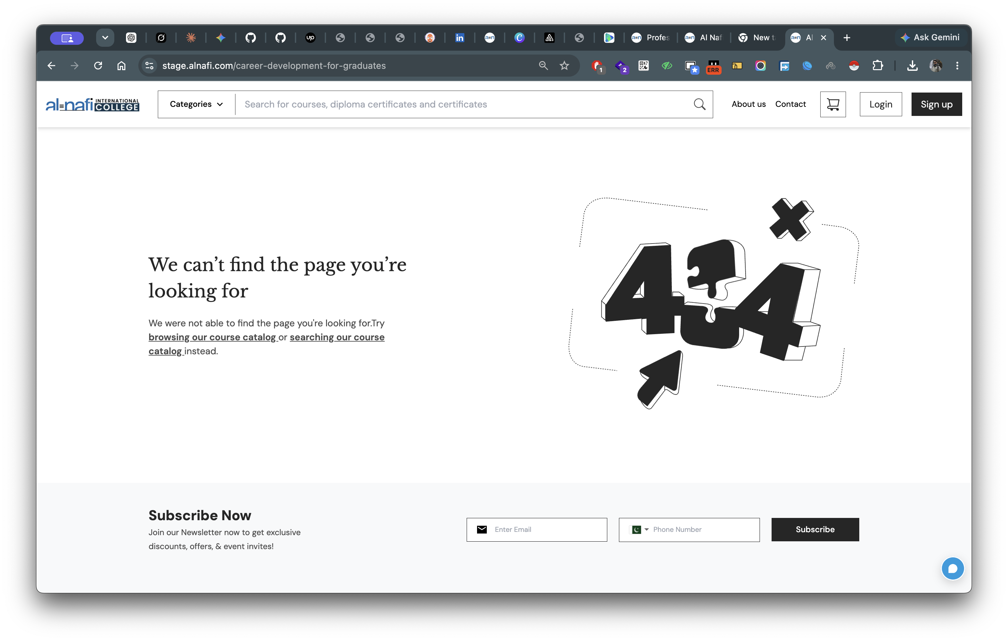The width and height of the screenshot is (1008, 641).
Task: Open Chrome three-dot menu
Action: click(x=957, y=66)
